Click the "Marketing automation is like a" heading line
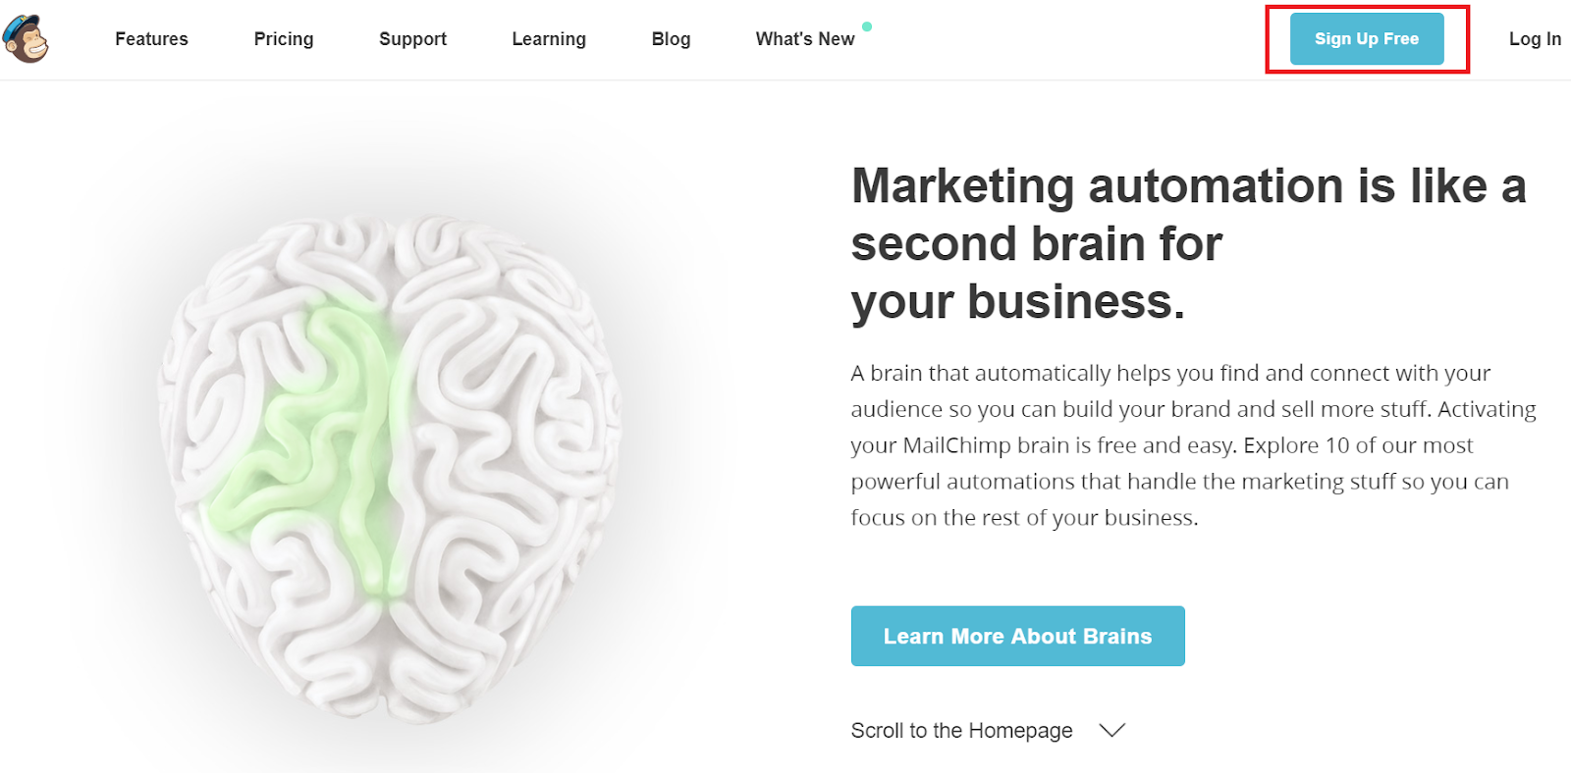The height and width of the screenshot is (773, 1571). click(x=1188, y=186)
